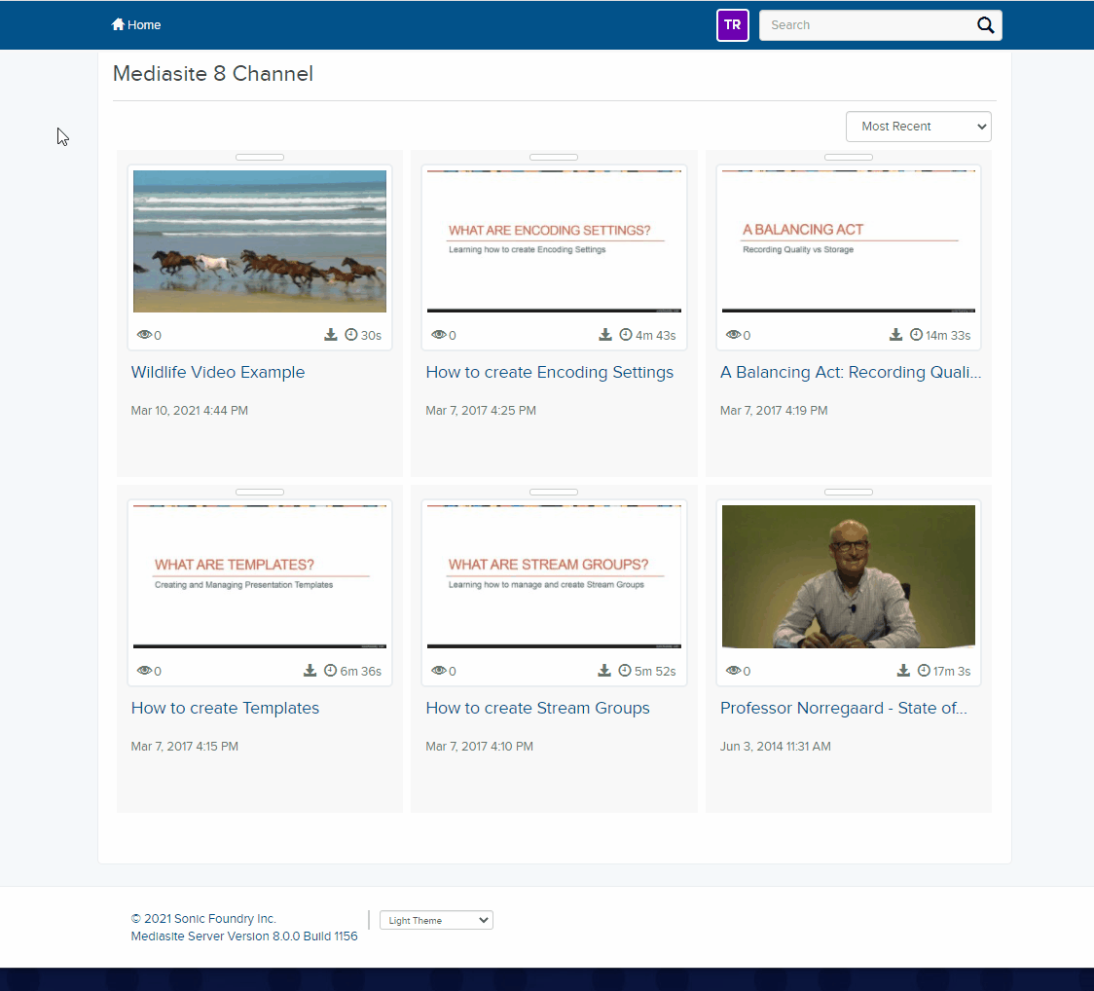Click Mediasite Server Version 8.0.0 Build 1156
Image resolution: width=1094 pixels, height=991 pixels.
point(244,936)
